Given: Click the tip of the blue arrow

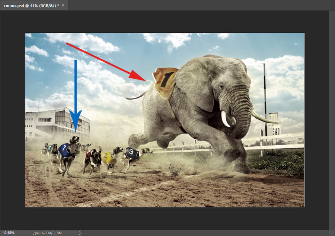Looking at the screenshot, I should point(76,132).
